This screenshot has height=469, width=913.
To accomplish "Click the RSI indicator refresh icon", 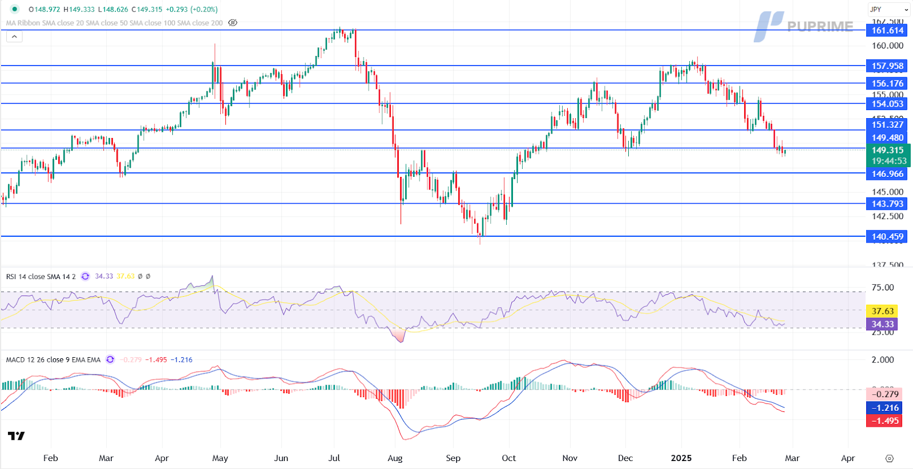I will point(85,276).
